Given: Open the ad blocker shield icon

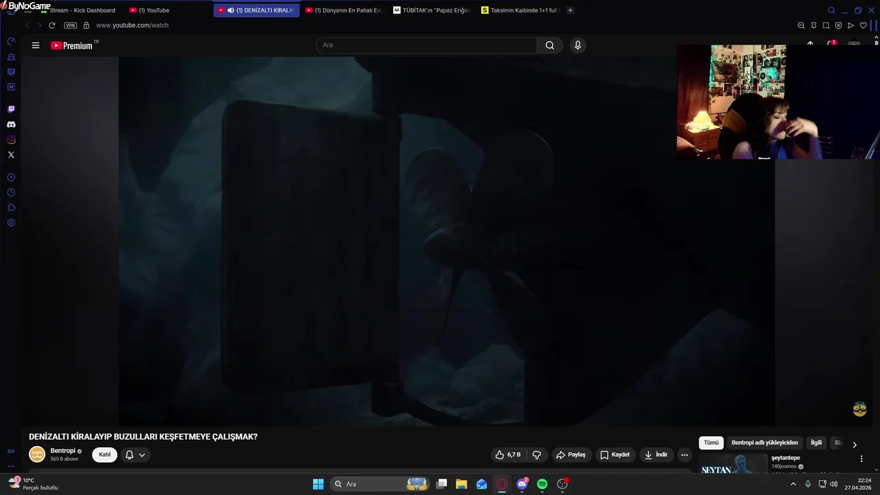Looking at the screenshot, I should [x=838, y=25].
